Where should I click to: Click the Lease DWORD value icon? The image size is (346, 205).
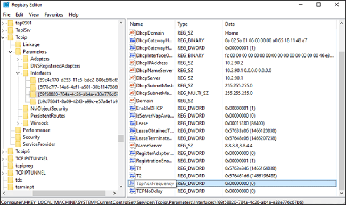[132, 123]
